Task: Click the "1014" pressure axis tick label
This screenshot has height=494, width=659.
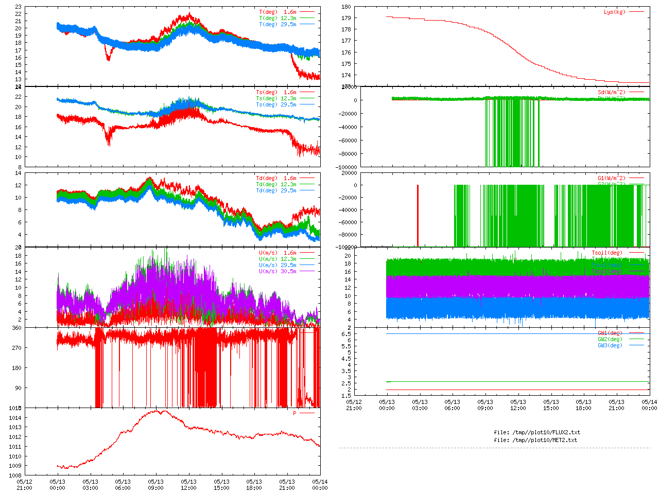Action: coord(15,417)
